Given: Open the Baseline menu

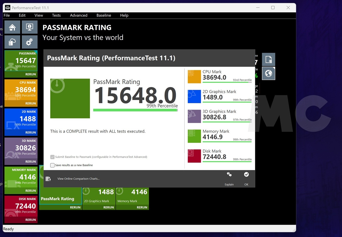Looking at the screenshot, I should coord(104,15).
